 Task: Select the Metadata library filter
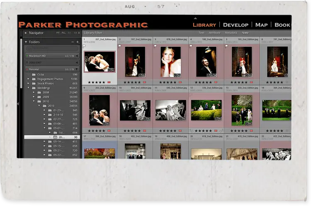click(231, 33)
